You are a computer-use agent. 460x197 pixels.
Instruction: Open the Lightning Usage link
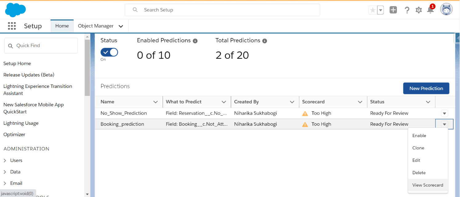pos(21,123)
